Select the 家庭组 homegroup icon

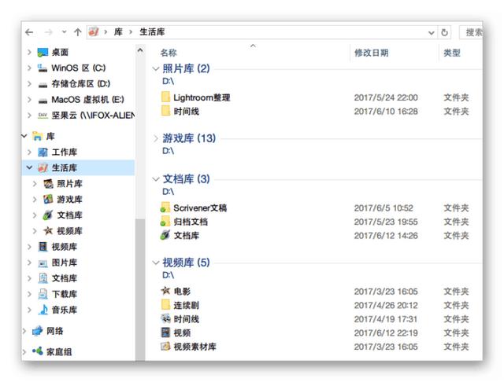37,351
